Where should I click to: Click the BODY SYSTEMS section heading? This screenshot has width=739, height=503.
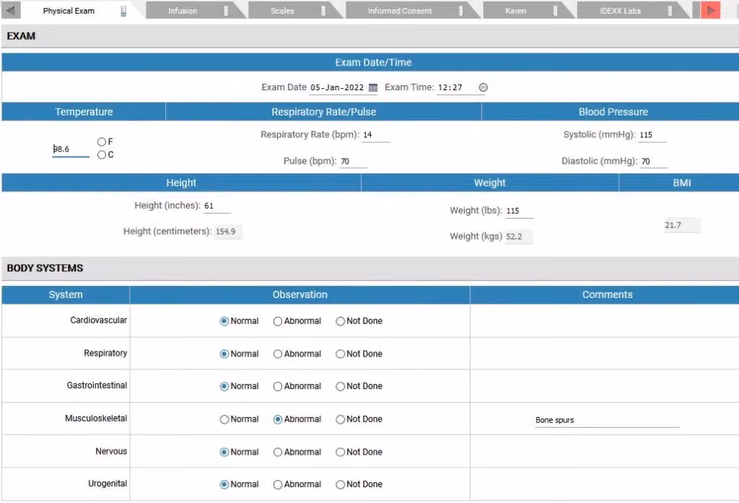pos(45,268)
